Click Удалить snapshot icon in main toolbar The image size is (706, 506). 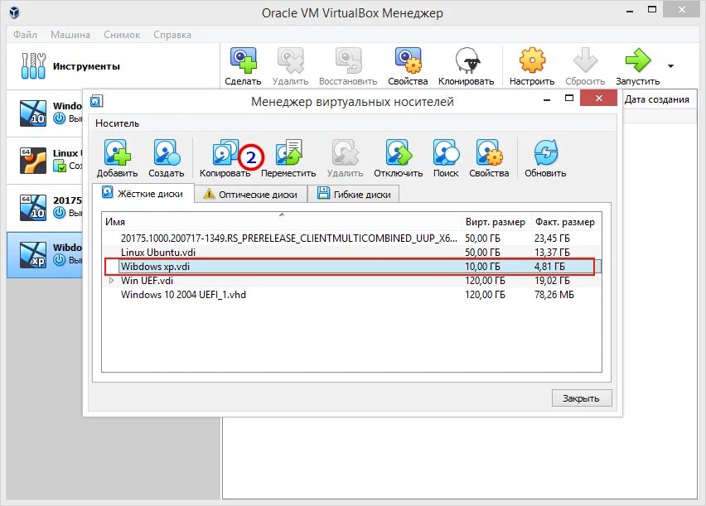point(290,60)
